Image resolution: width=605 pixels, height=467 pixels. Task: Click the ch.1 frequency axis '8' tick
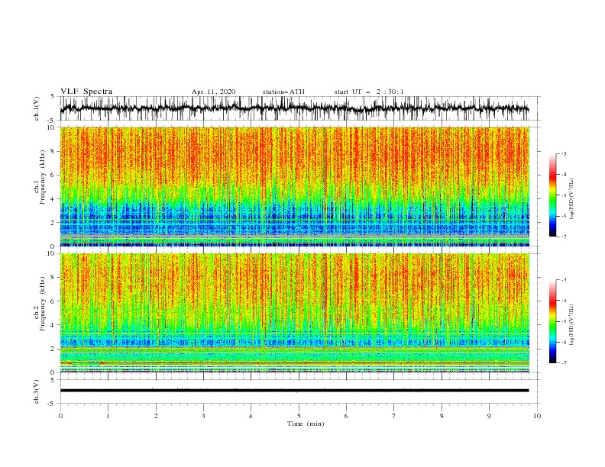coord(53,151)
